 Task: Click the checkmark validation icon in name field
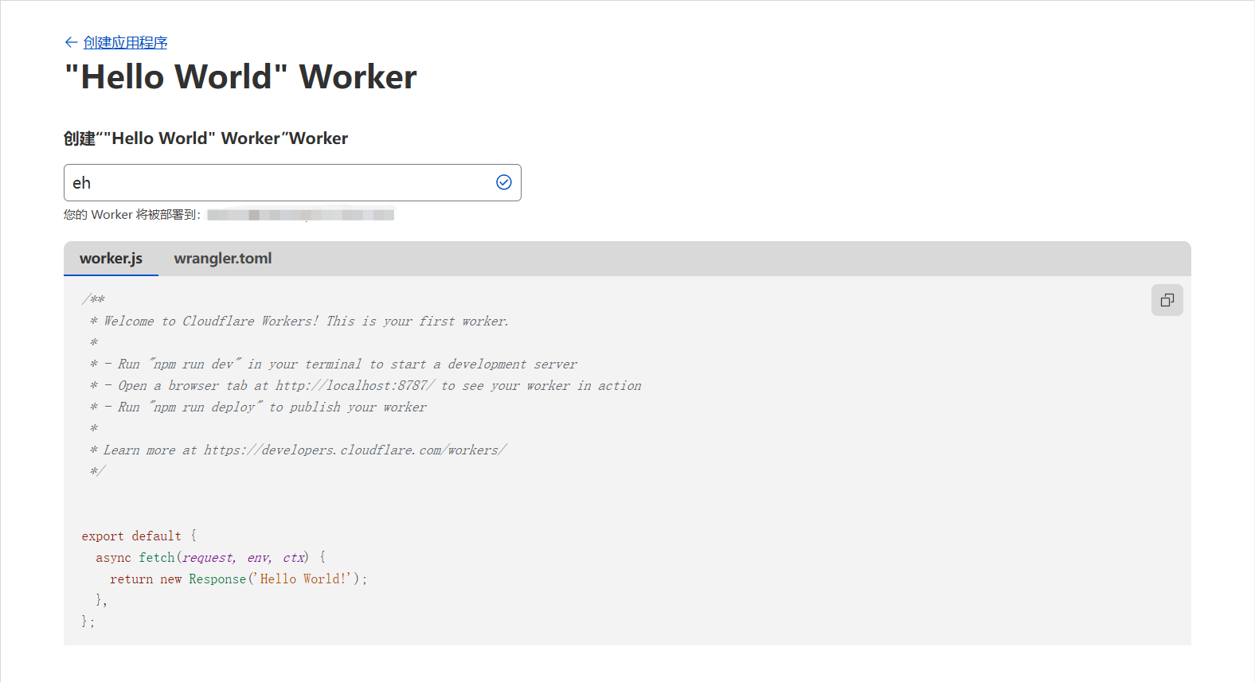pyautogui.click(x=504, y=182)
